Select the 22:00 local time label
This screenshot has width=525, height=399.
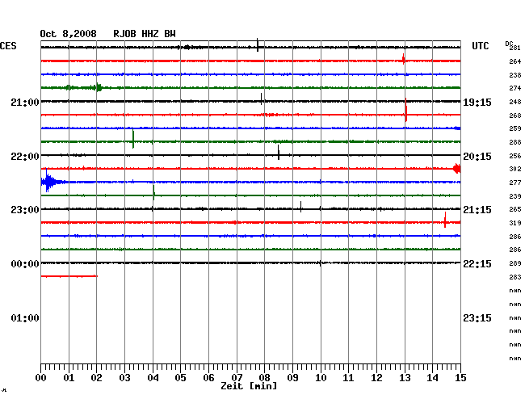[25, 157]
